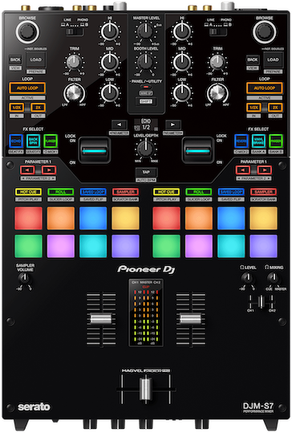Click the right deck BROWSE rotary knob

coord(265,32)
